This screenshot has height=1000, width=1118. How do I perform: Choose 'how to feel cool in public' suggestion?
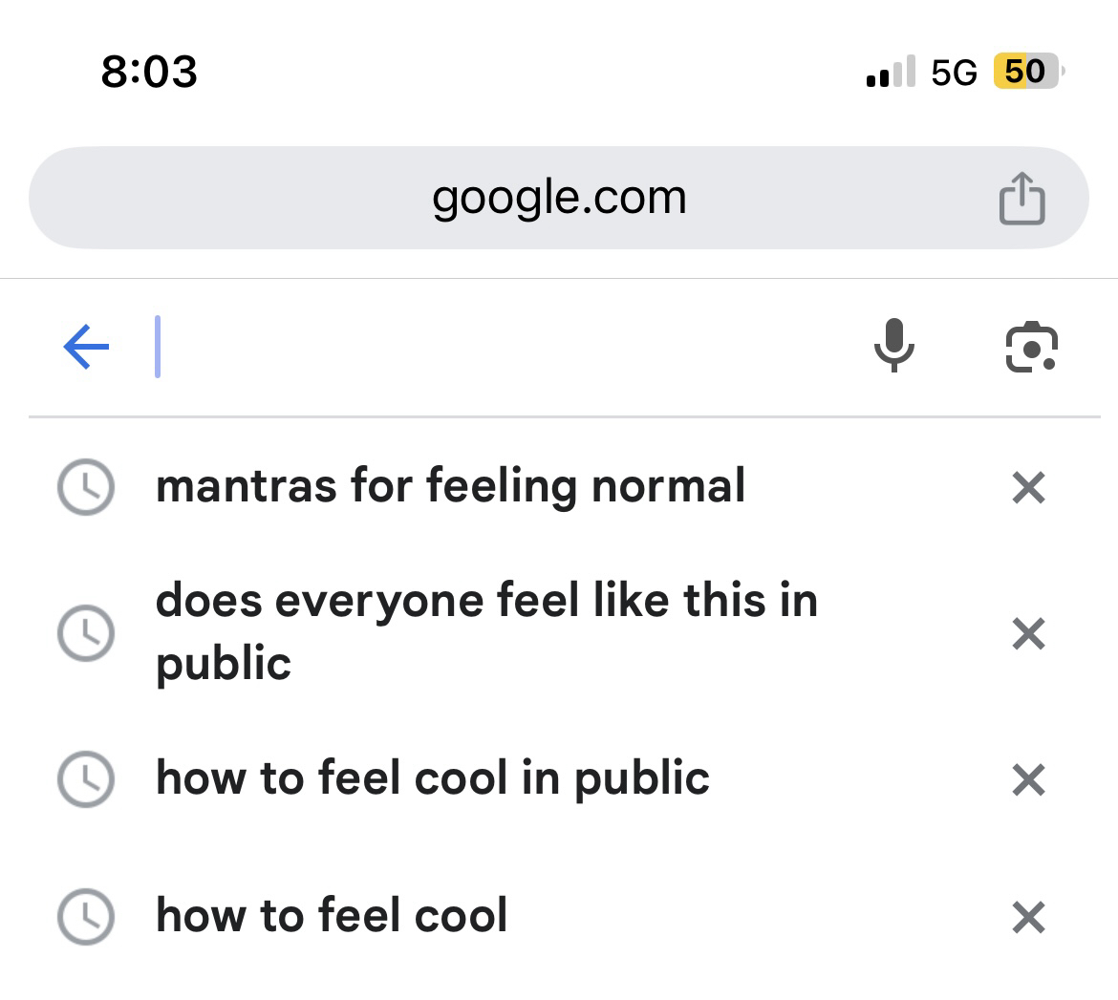432,778
